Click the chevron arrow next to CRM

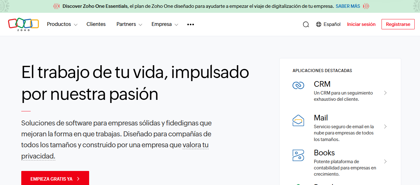coord(386,93)
